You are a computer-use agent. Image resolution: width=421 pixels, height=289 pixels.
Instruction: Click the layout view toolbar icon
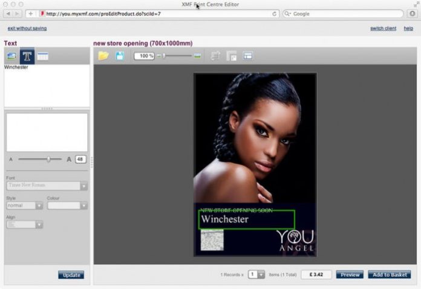[x=247, y=56]
